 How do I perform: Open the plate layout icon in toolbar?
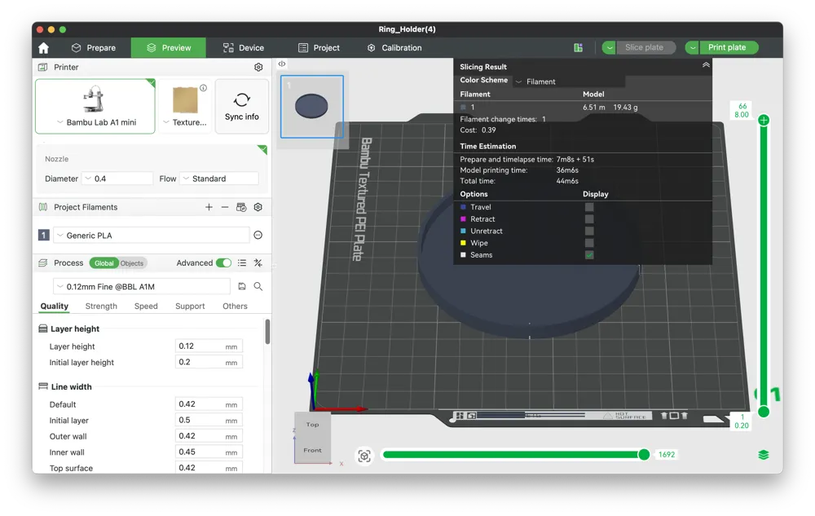click(x=578, y=48)
